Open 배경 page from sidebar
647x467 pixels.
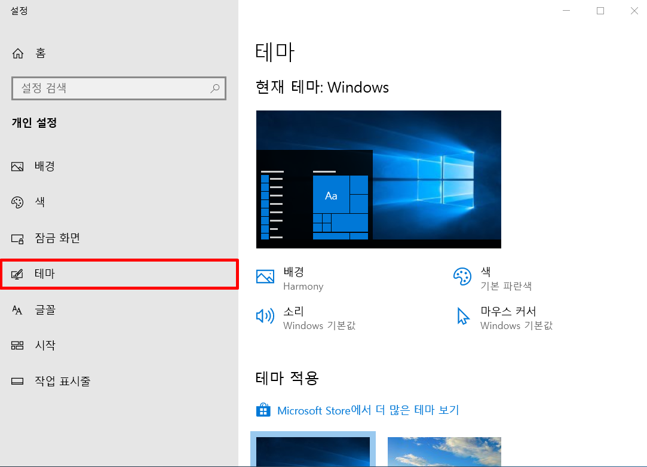[x=45, y=166]
